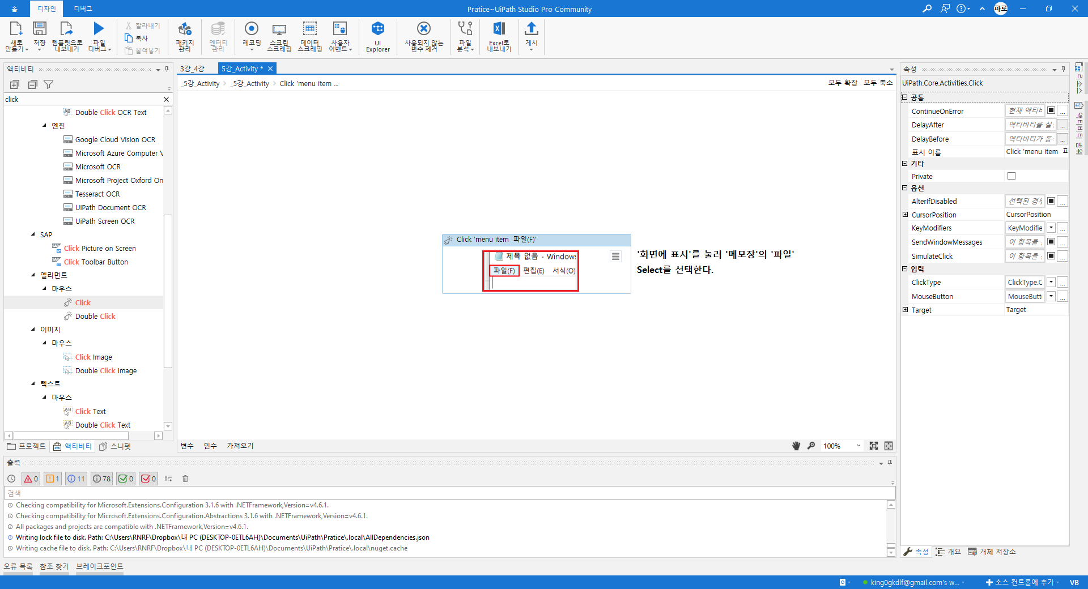Open the 브레이크포인트 tab
Viewport: 1088px width, 589px height.
pyautogui.click(x=100, y=566)
